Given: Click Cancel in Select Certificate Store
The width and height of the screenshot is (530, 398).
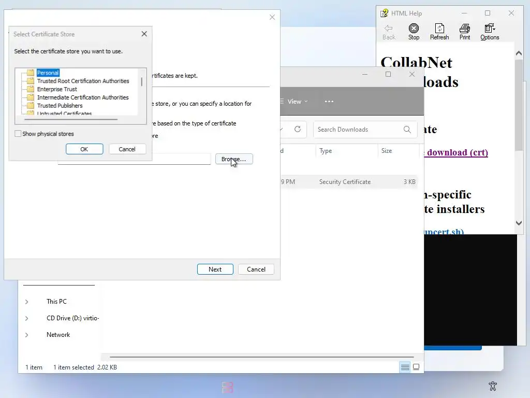Looking at the screenshot, I should [x=127, y=149].
